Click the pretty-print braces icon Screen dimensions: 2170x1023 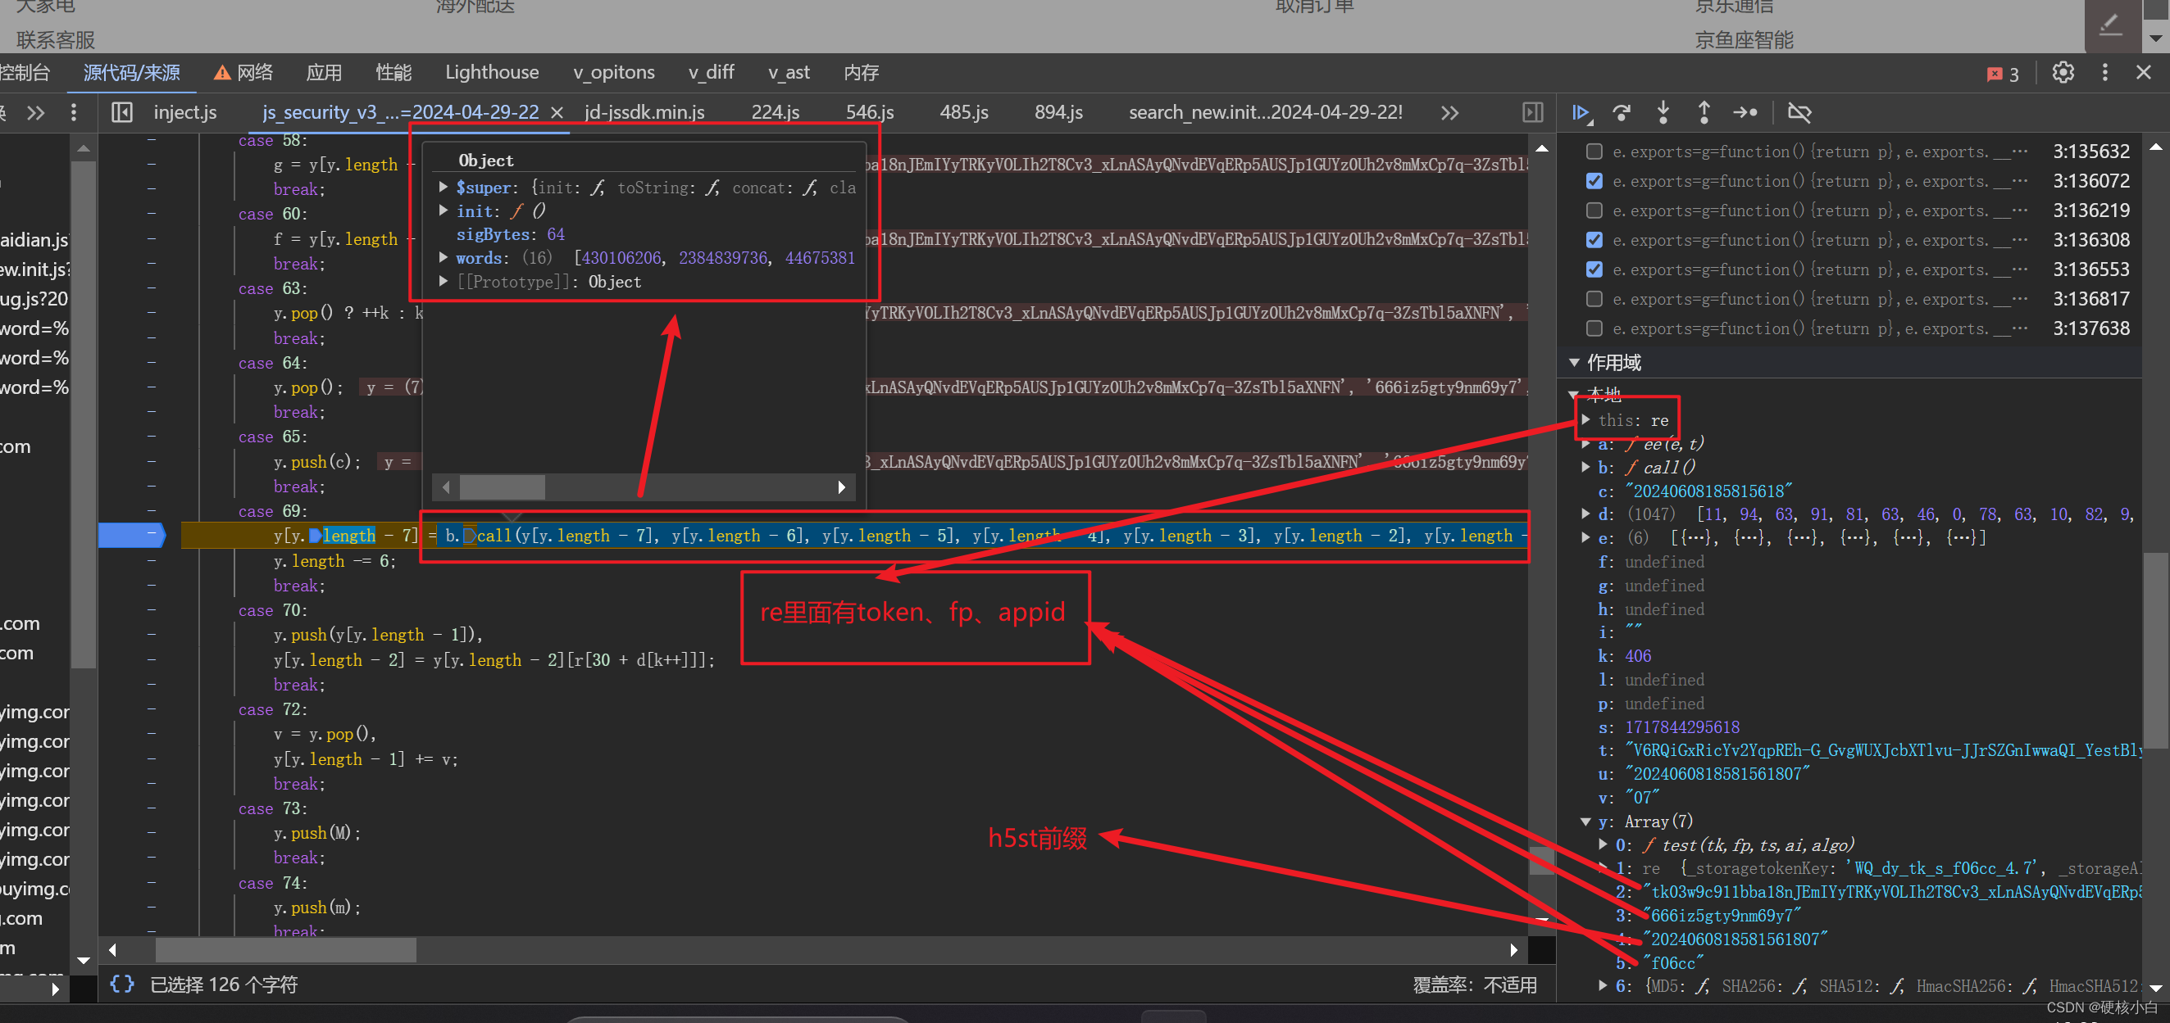pos(122,984)
